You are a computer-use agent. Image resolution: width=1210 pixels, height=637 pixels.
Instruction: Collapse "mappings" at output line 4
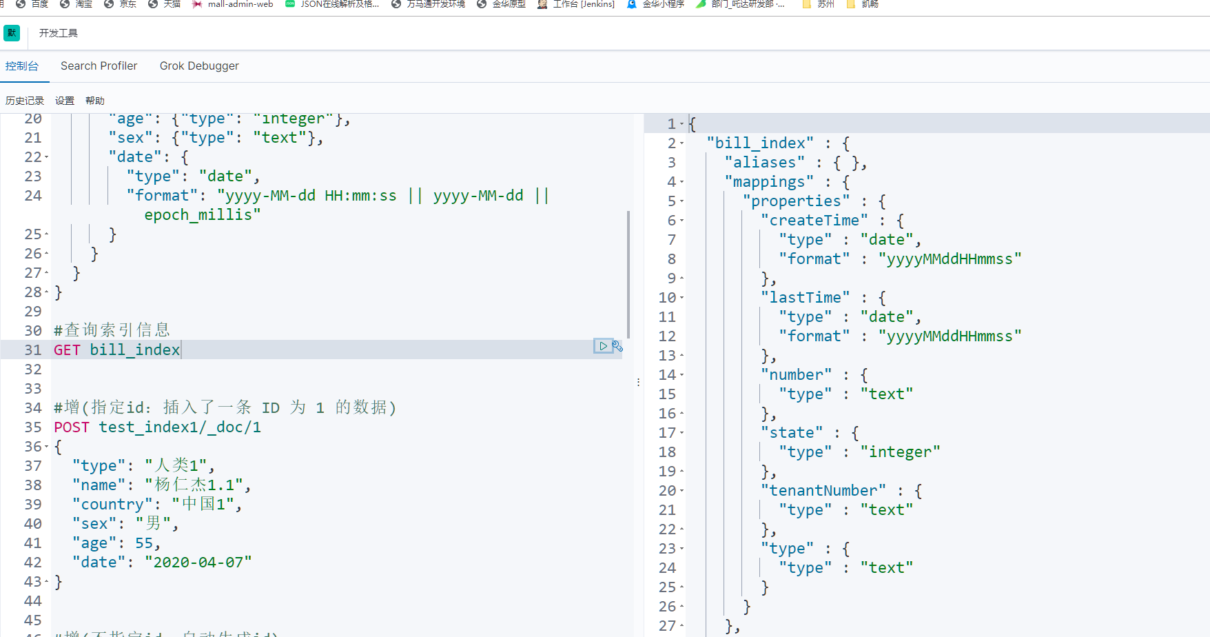[681, 182]
